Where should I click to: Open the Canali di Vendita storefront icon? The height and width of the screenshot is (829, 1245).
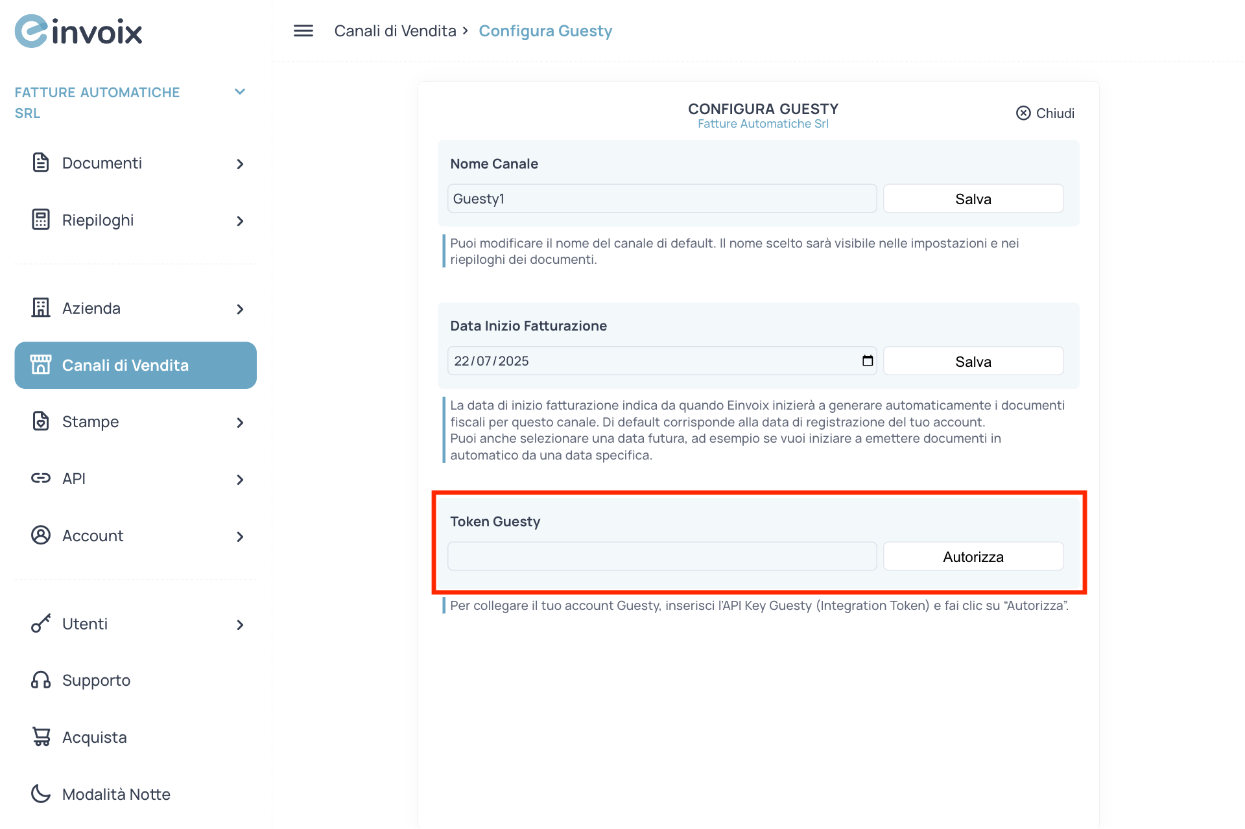pyautogui.click(x=41, y=364)
